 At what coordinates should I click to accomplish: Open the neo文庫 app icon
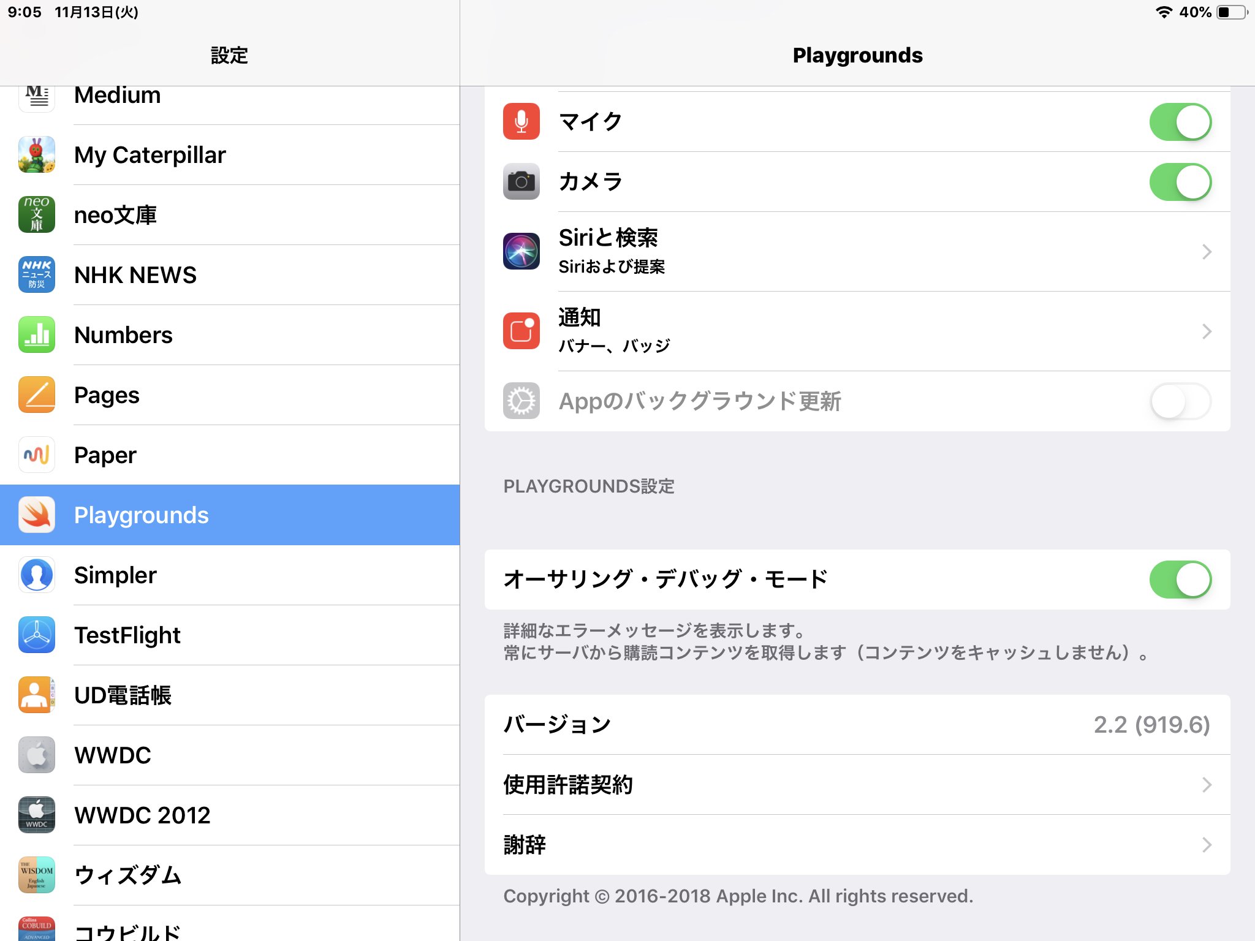tap(37, 215)
